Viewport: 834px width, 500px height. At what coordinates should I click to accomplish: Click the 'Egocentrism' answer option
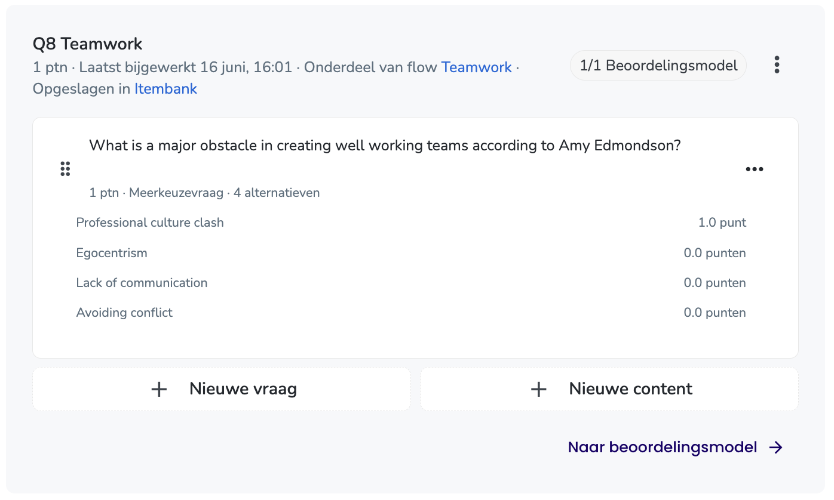click(x=112, y=253)
